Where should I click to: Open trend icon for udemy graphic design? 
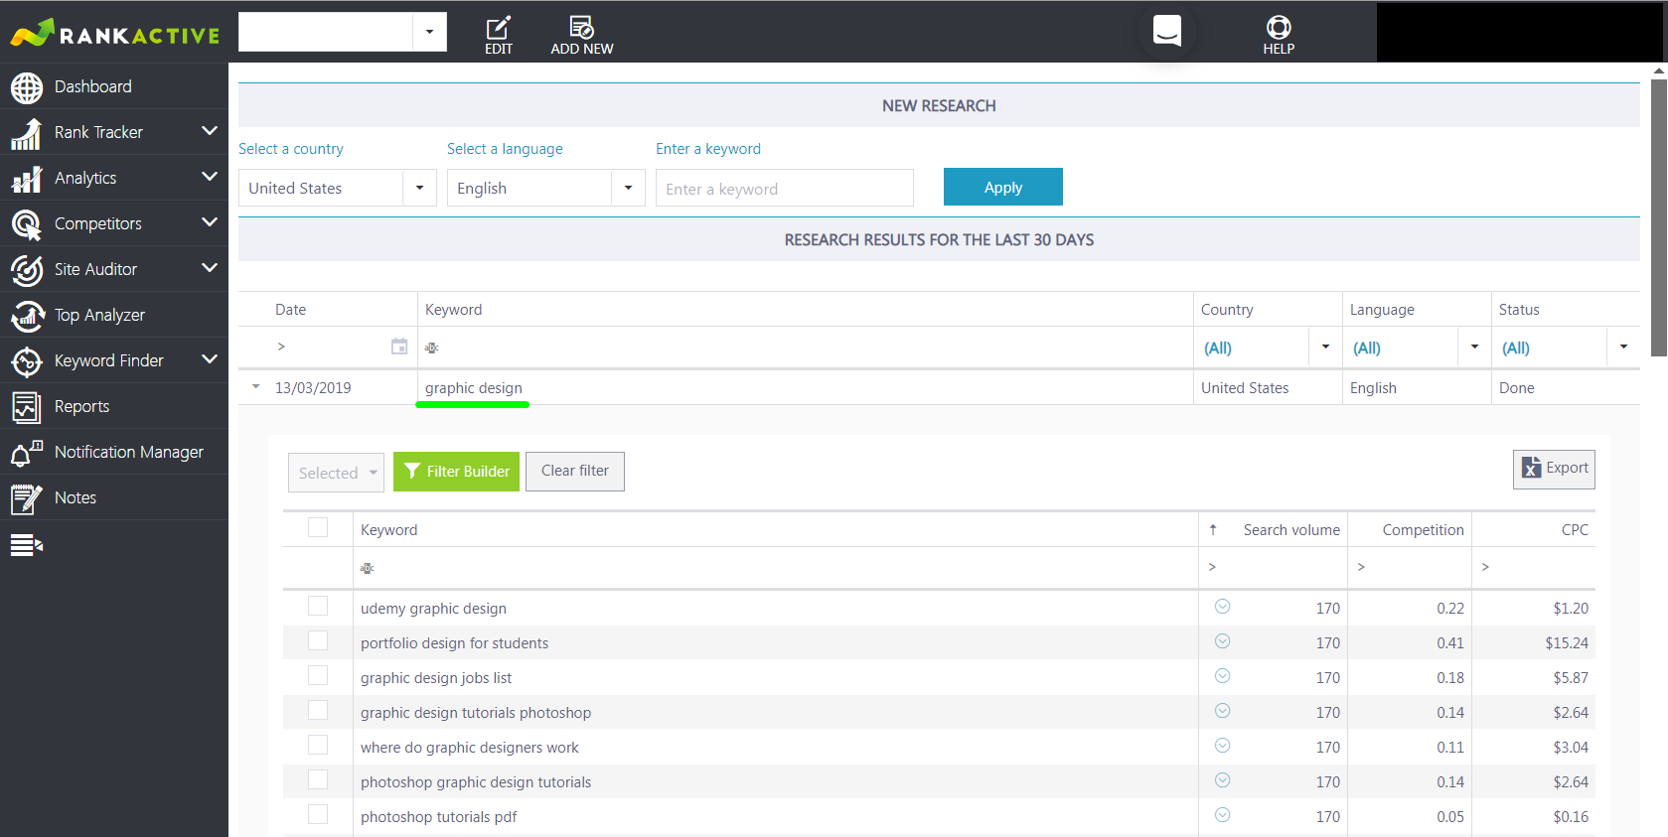(1223, 607)
